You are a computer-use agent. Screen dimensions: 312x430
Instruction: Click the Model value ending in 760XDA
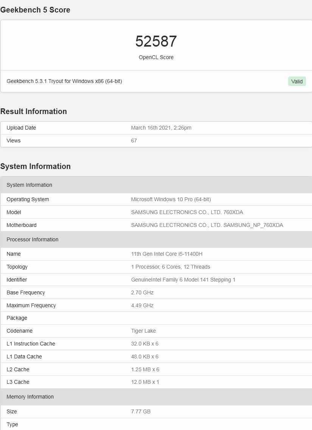click(x=187, y=212)
